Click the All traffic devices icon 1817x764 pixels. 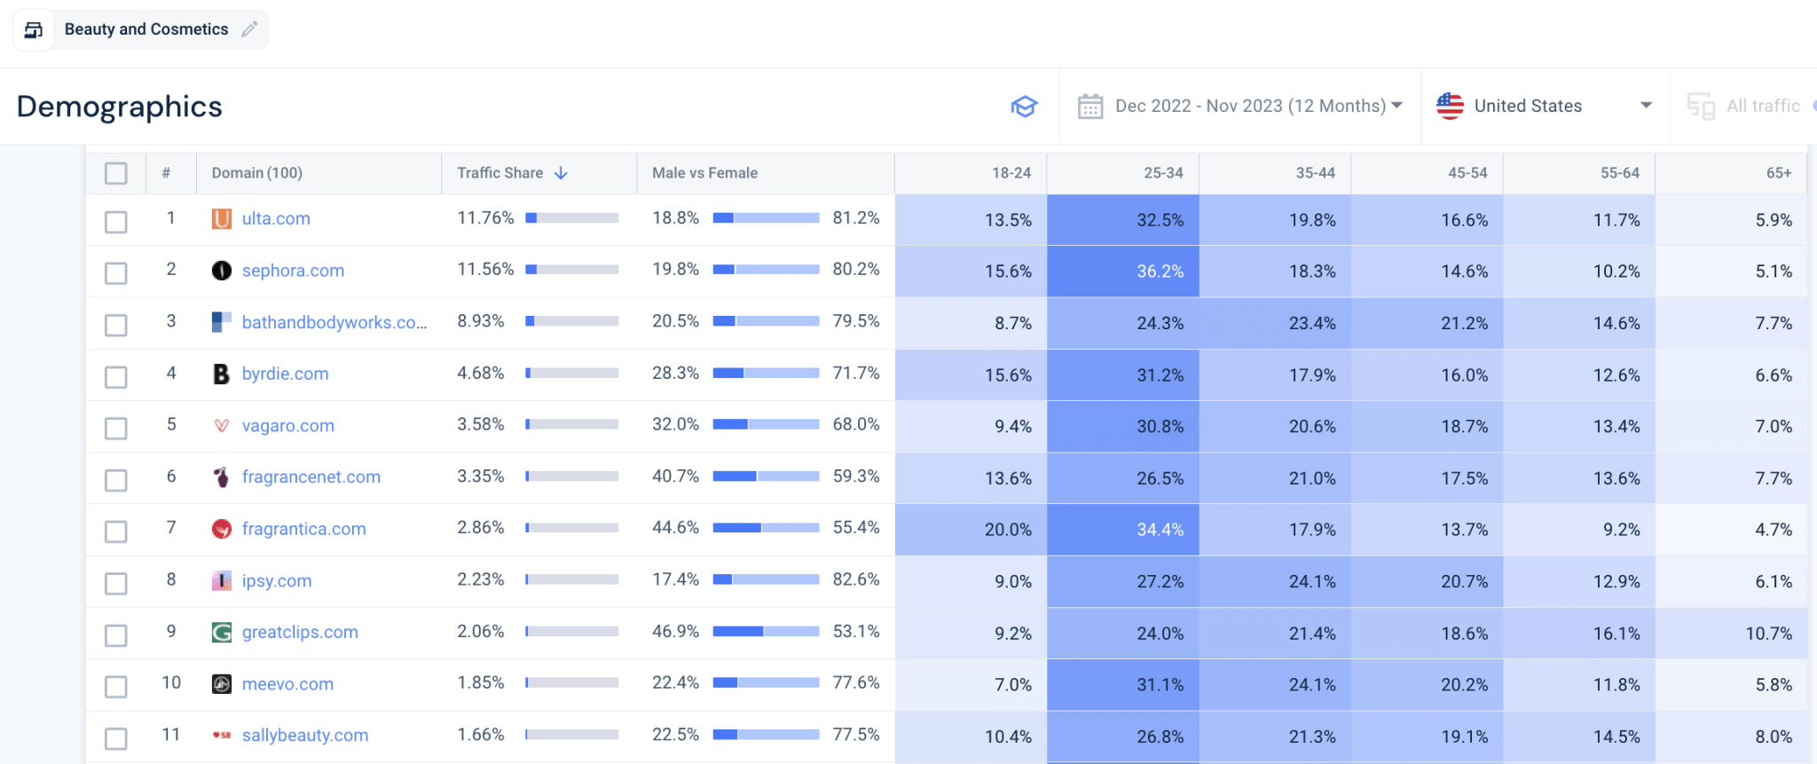[x=1703, y=106]
